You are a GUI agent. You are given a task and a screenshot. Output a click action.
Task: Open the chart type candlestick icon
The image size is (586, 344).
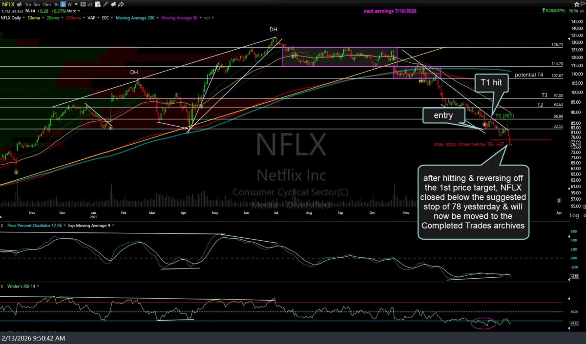(x=84, y=4)
